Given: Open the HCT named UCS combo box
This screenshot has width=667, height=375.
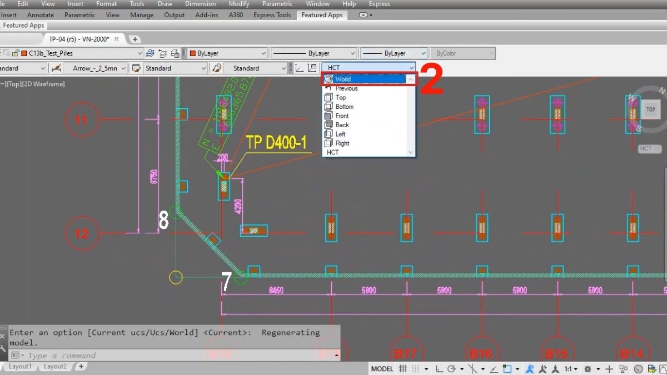Looking at the screenshot, I should (369, 68).
